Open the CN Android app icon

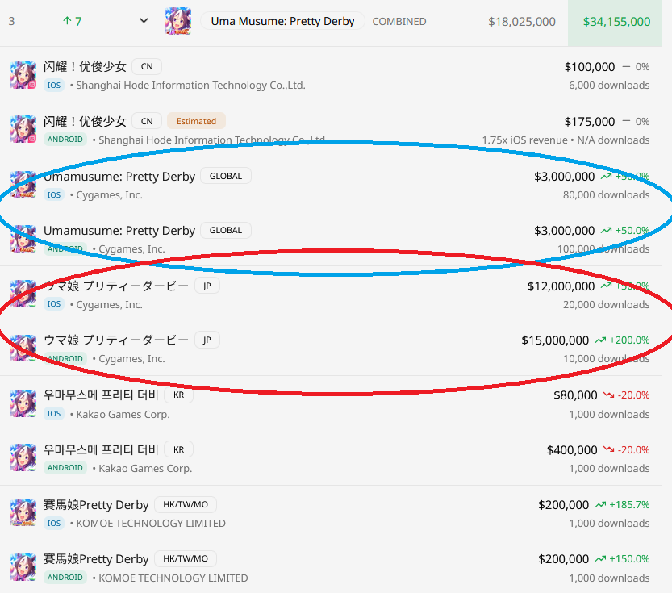point(23,129)
